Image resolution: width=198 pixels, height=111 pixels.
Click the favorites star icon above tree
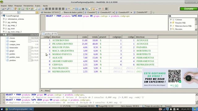tap(37, 12)
